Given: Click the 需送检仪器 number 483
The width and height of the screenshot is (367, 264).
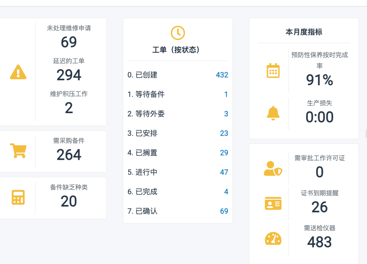Looking at the screenshot, I should 319,242.
